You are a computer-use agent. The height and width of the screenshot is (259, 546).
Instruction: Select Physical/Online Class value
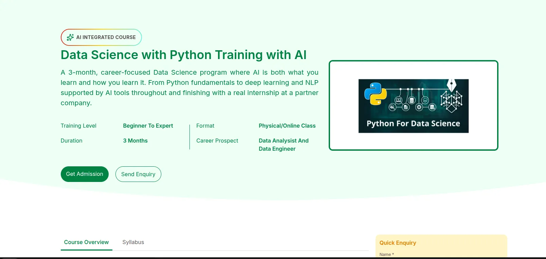[x=287, y=126]
